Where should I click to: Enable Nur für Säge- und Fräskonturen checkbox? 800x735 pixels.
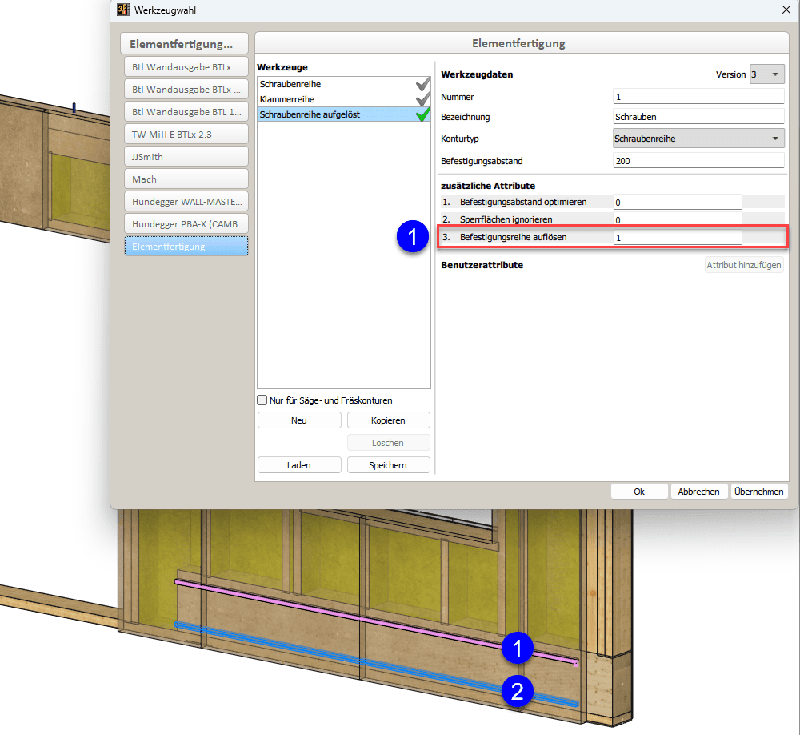pyautogui.click(x=262, y=400)
